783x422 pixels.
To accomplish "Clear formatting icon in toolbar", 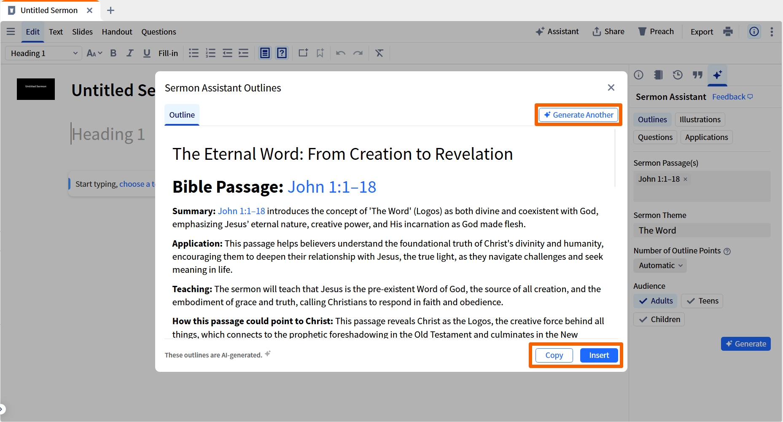I will pos(379,53).
